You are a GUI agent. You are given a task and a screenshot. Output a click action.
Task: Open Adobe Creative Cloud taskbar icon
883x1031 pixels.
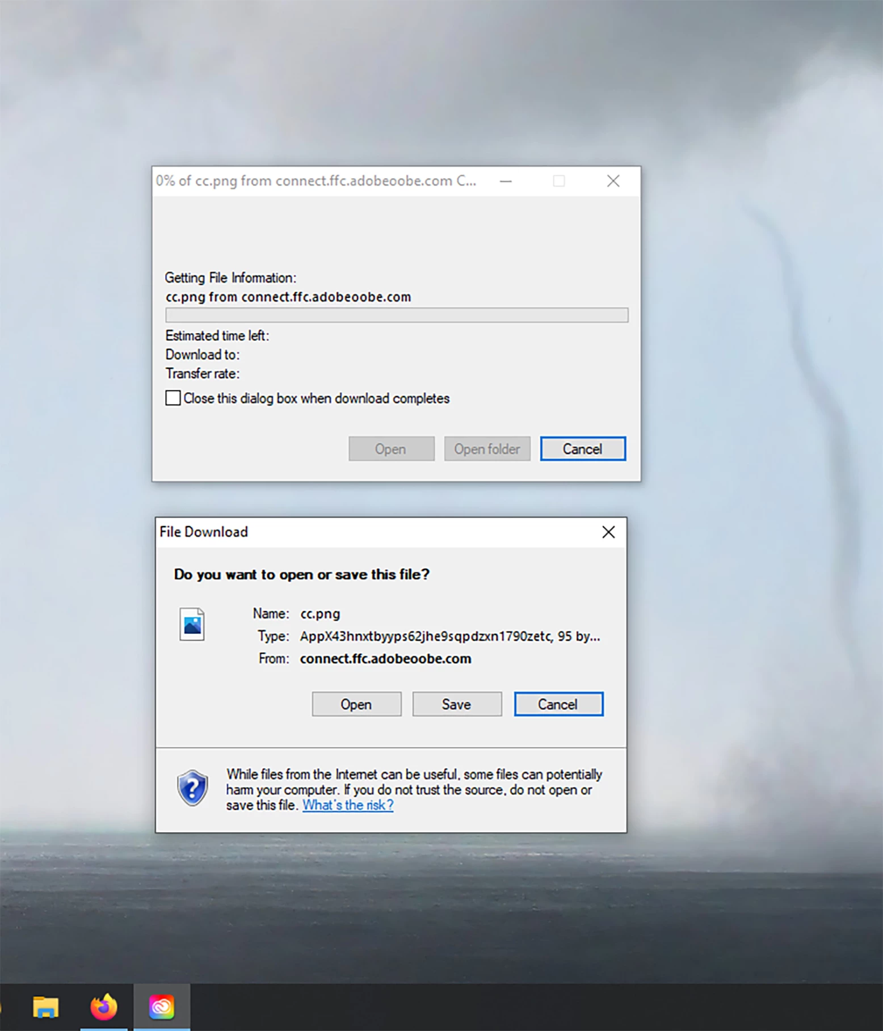162,1007
